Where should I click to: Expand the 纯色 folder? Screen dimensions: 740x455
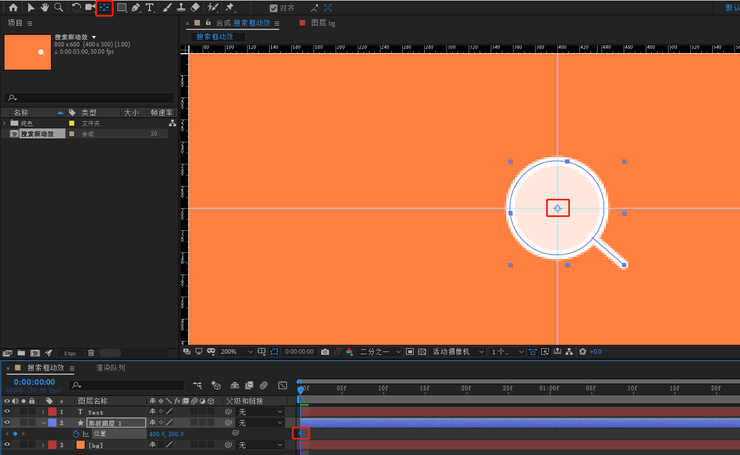coord(4,123)
